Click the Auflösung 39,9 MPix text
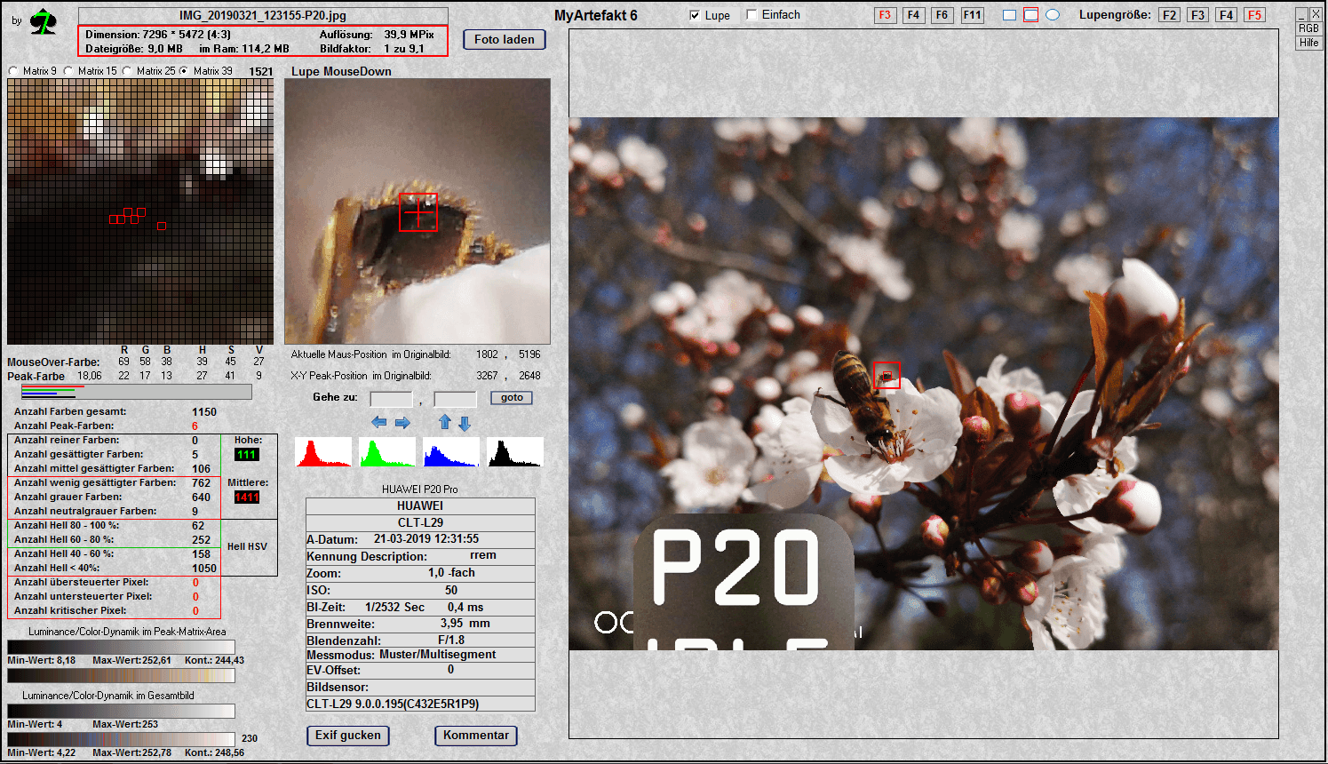 (x=377, y=35)
